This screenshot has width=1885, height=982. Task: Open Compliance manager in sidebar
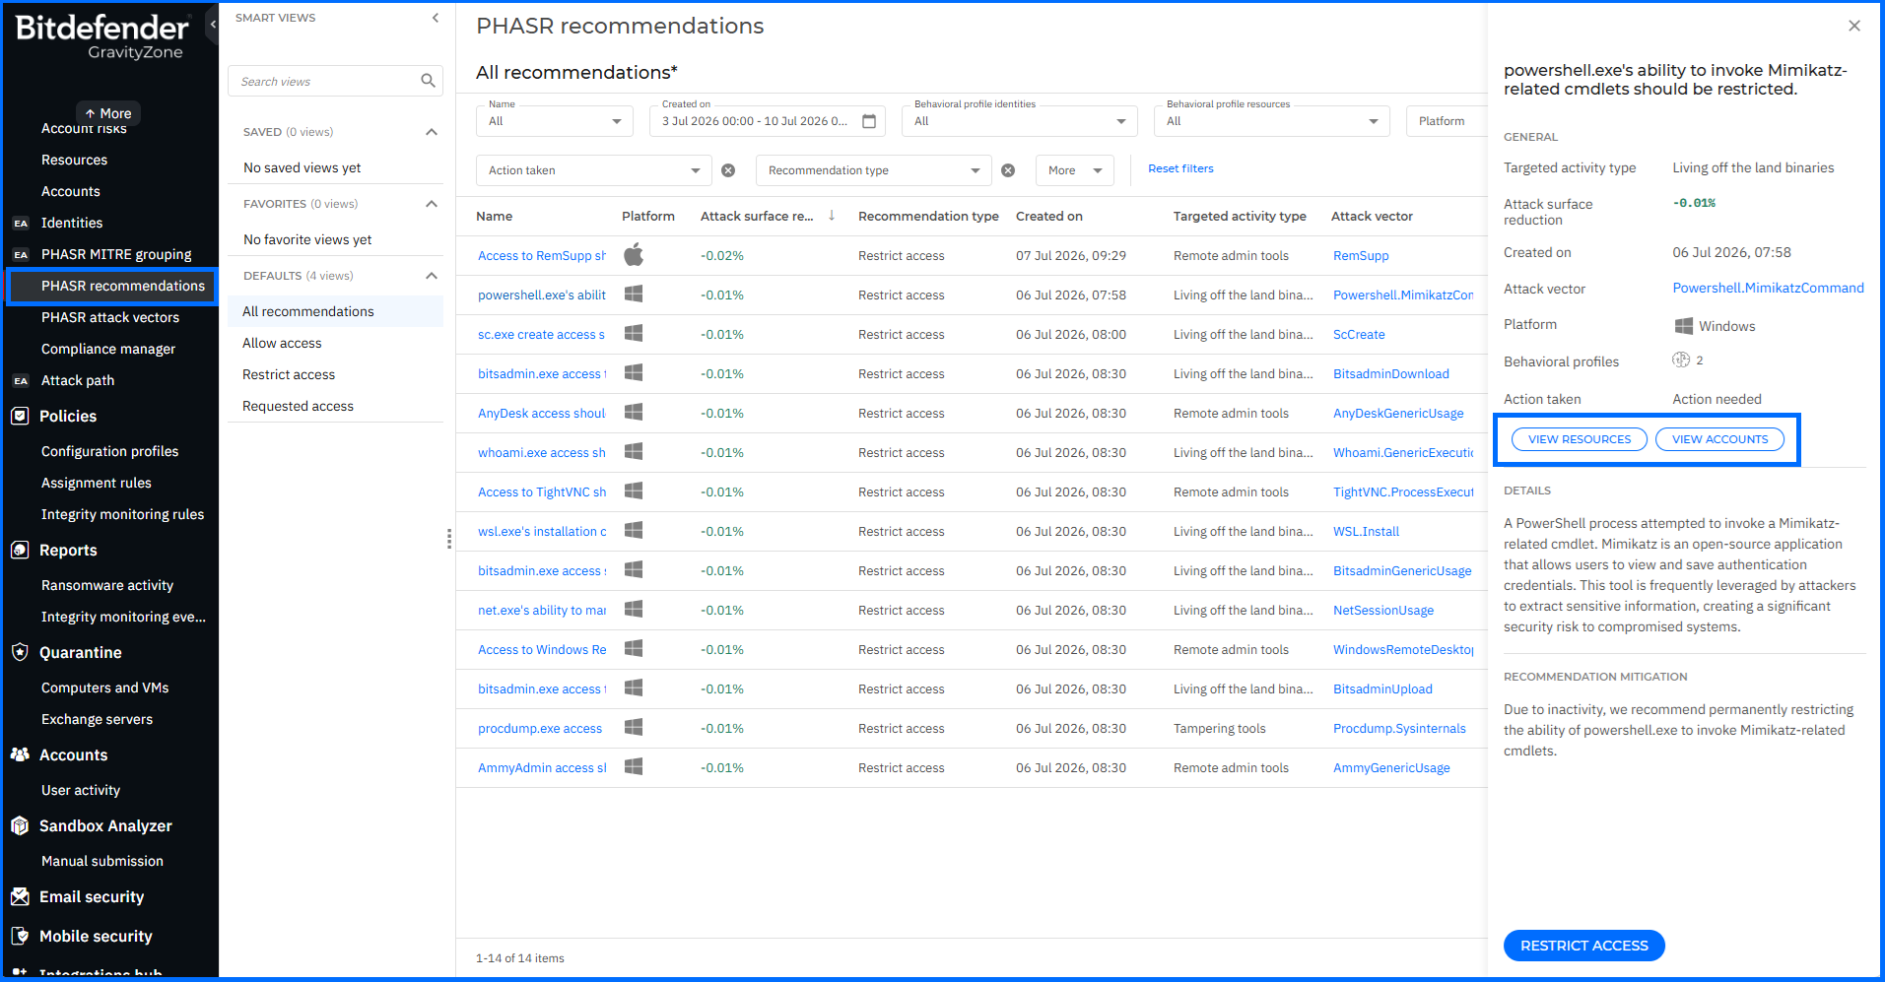click(x=108, y=349)
